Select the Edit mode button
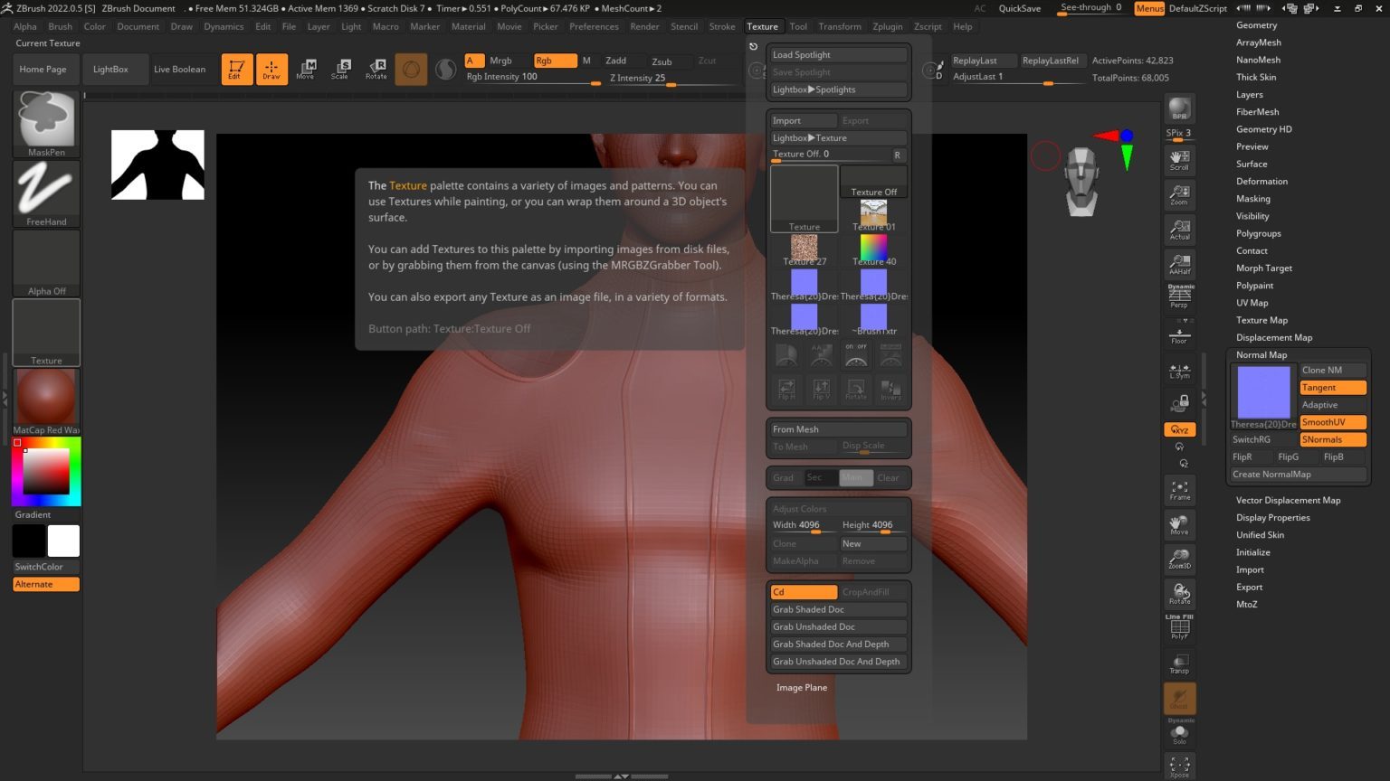Viewport: 1390px width, 781px height. (x=236, y=69)
